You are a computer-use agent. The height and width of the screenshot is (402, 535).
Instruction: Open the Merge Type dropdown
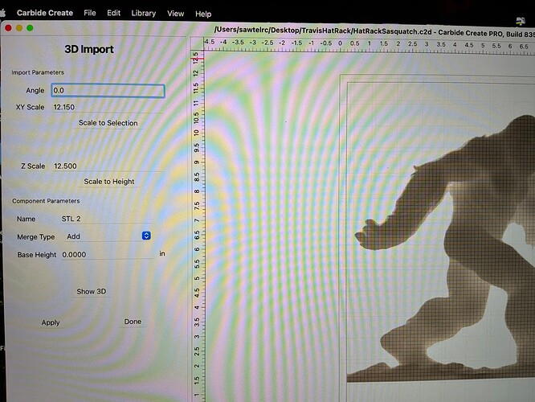pos(108,236)
